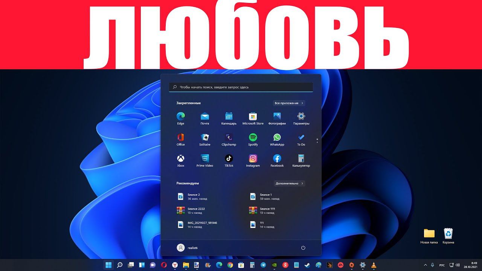Image resolution: width=482 pixels, height=271 pixels.
Task: Launch Yandex Browser from taskbar
Action: (175, 265)
